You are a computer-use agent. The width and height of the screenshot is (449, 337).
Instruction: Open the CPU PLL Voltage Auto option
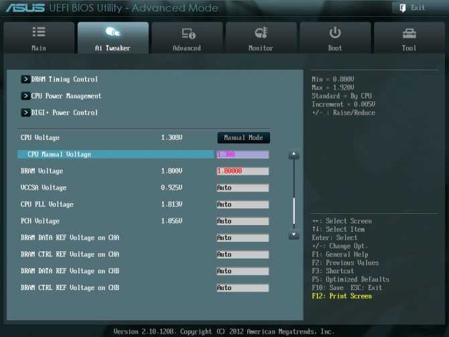pos(243,204)
